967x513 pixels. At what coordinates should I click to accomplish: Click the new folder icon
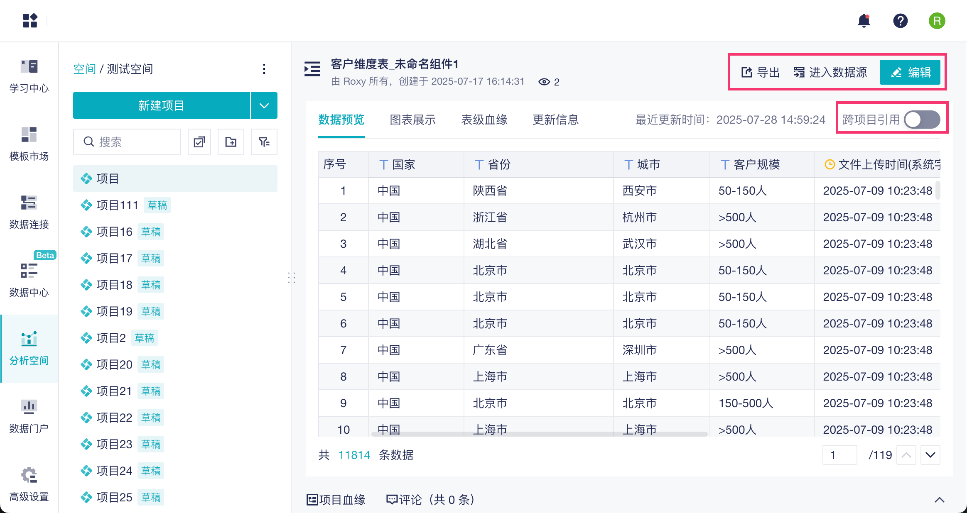[231, 142]
